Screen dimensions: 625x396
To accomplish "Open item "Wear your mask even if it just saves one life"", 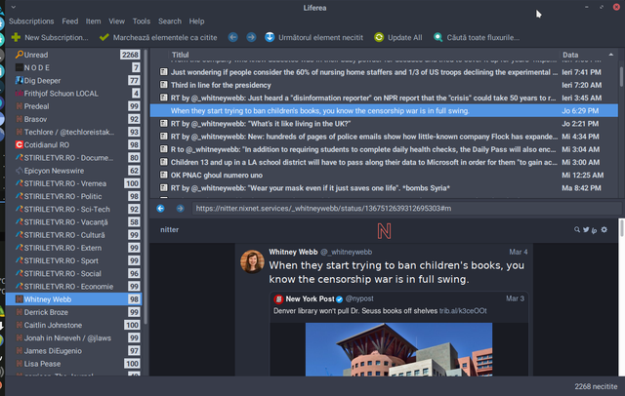I will [x=384, y=188].
